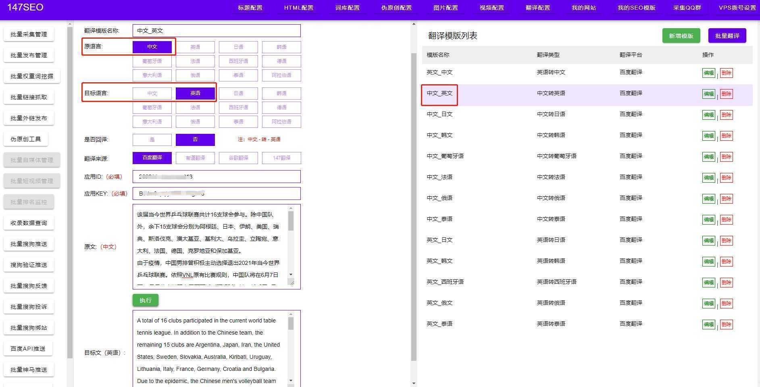Viewport: 760px width, 387px height.
Task: Select 中文 as target language (目标语言)
Action: pyautogui.click(x=152, y=94)
